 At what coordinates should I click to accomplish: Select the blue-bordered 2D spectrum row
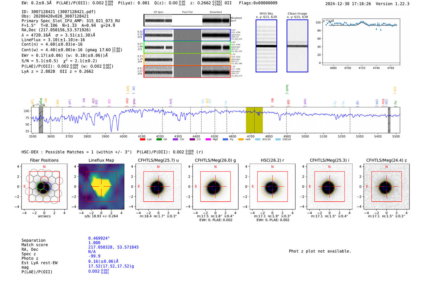coord(187,35)
